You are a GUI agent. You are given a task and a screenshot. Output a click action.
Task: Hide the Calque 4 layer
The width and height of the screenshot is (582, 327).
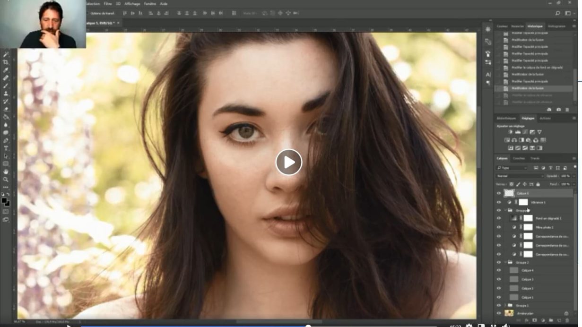[x=499, y=271]
